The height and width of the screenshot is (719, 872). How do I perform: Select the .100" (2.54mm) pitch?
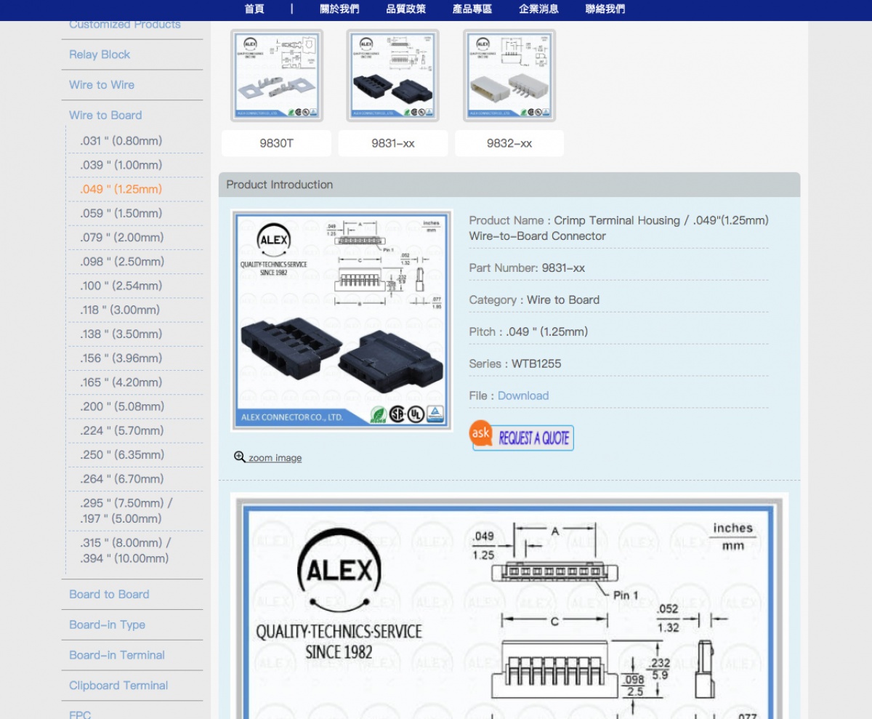121,286
